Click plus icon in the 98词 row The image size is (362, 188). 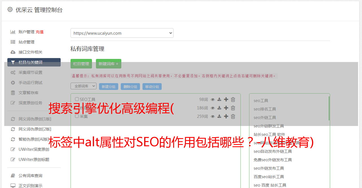[226, 99]
